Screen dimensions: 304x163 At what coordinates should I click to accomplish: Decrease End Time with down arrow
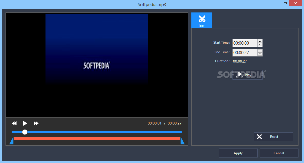click(260, 54)
